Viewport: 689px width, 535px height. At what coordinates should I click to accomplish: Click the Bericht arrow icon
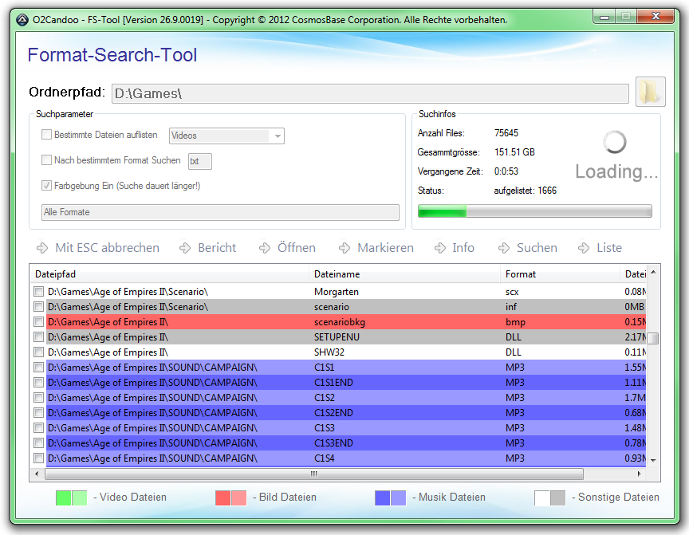186,248
